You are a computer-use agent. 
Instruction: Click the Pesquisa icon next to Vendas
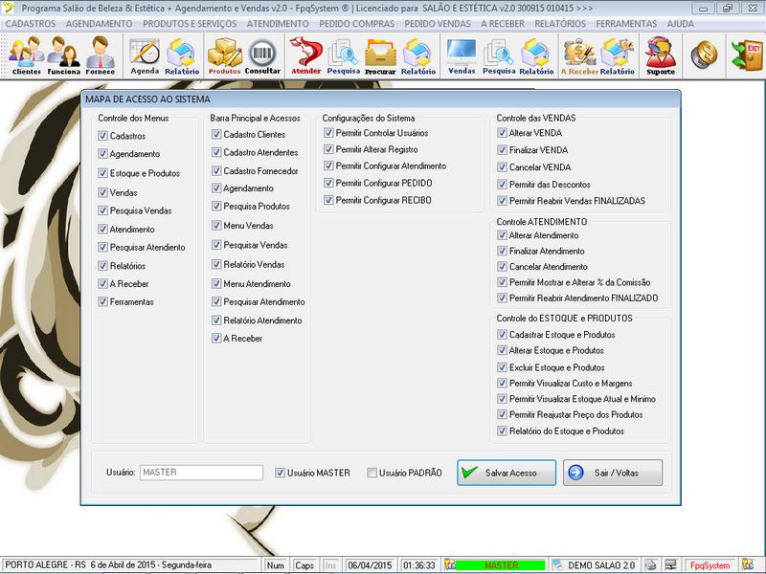499,55
